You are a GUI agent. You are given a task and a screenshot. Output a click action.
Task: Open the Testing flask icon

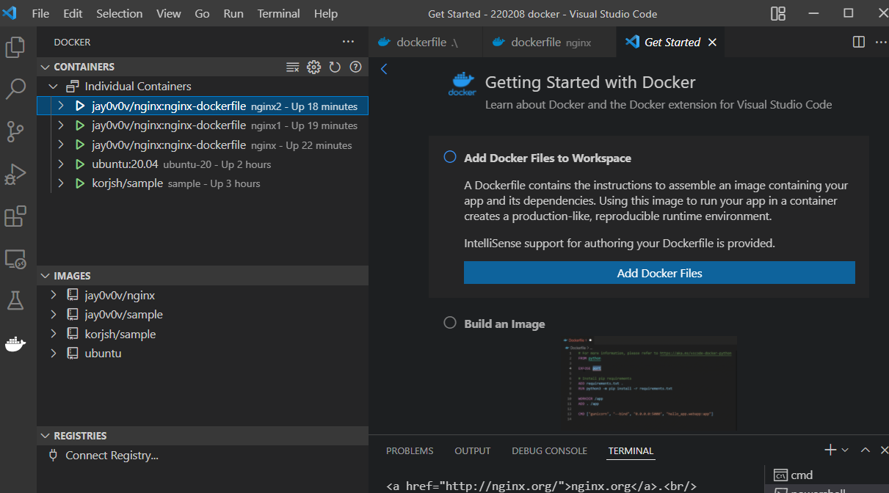coord(15,300)
